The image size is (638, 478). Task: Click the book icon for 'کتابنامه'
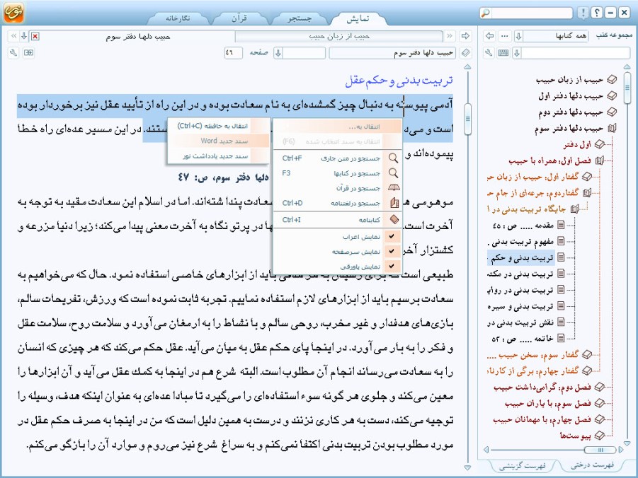394,219
